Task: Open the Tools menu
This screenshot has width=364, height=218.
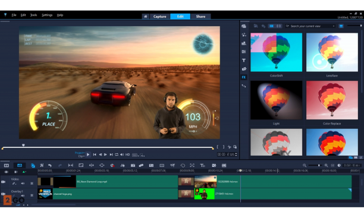Action: coord(34,15)
